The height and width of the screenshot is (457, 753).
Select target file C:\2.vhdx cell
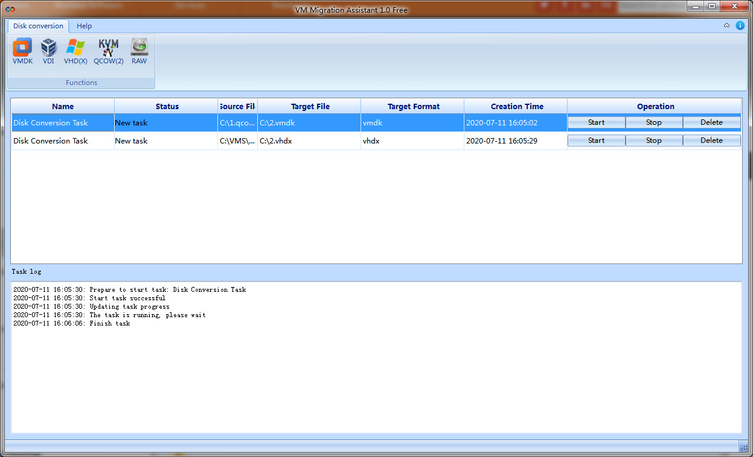tap(309, 140)
